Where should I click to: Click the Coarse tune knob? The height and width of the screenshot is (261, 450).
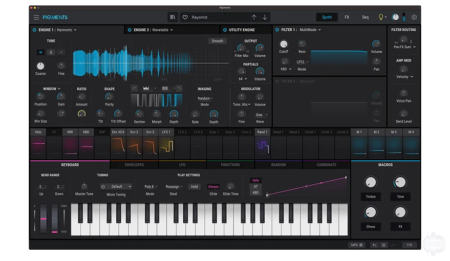41,66
